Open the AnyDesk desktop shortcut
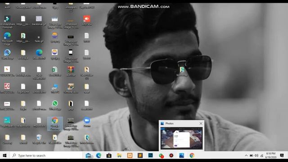Screen dimensions: 288x162 point(87,21)
